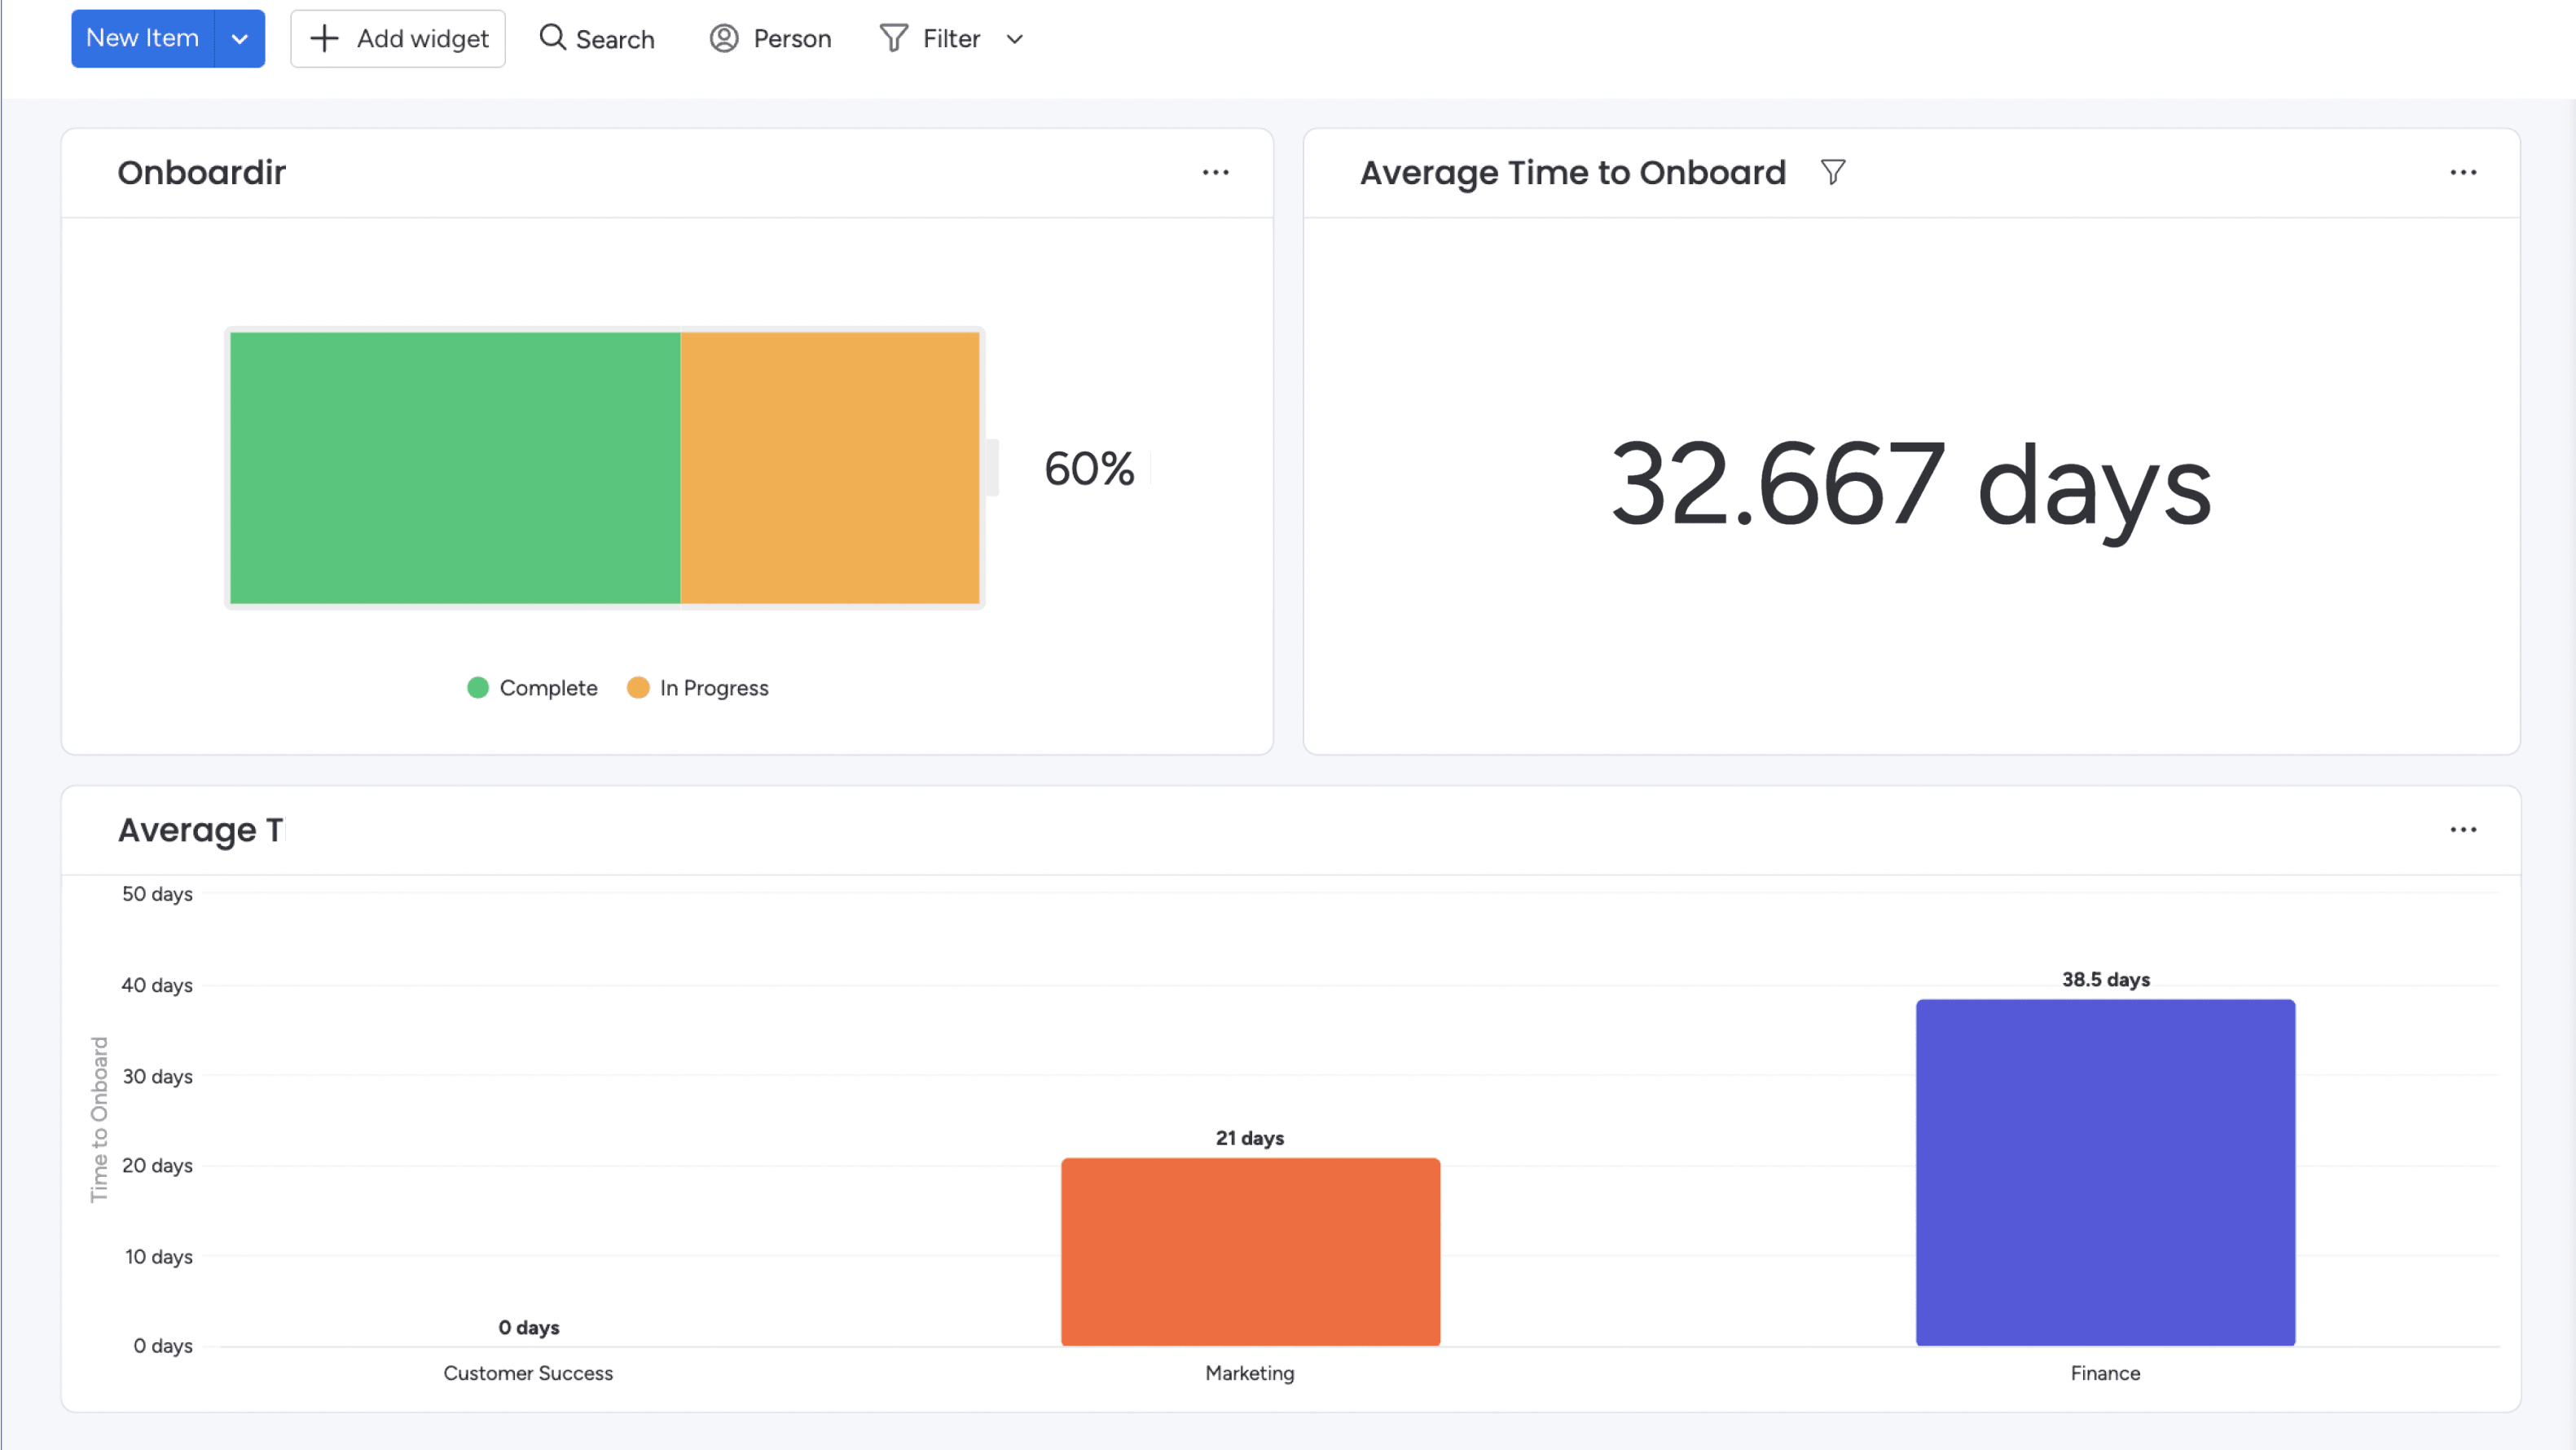Image resolution: width=2576 pixels, height=1450 pixels.
Task: Click the Marketing bar in the chart
Action: pos(1250,1251)
